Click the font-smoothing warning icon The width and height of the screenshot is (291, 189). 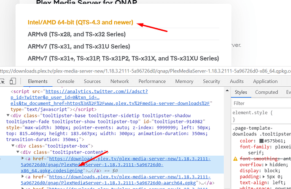235,159
